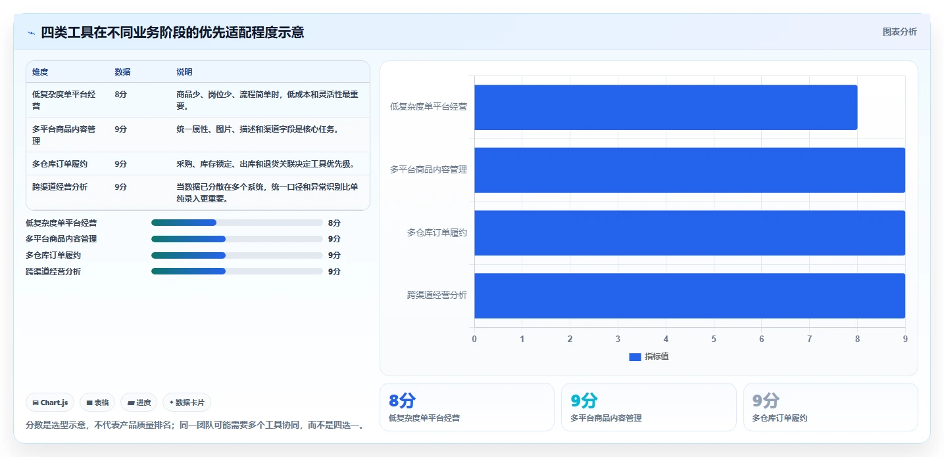Image resolution: width=944 pixels, height=457 pixels.
Task: Click the 多仓库订单履约 progress bar
Action: (x=237, y=255)
